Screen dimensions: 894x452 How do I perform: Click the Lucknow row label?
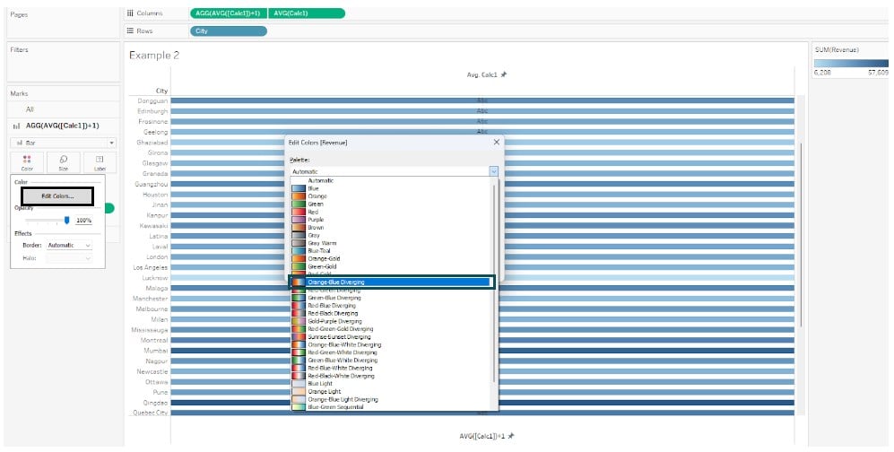[x=155, y=278]
